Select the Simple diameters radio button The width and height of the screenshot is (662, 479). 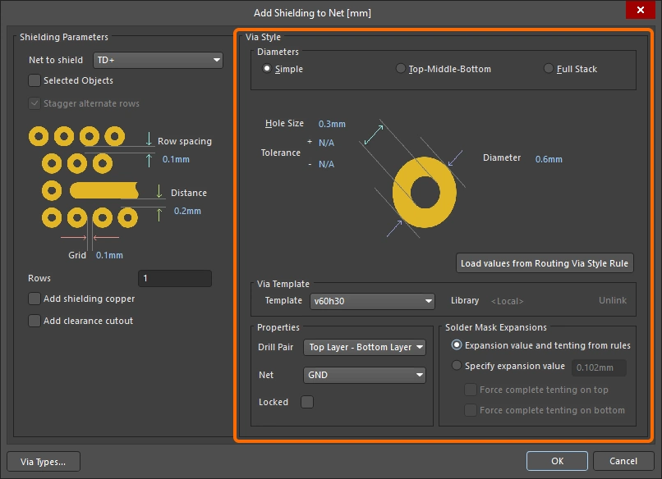pyautogui.click(x=267, y=69)
